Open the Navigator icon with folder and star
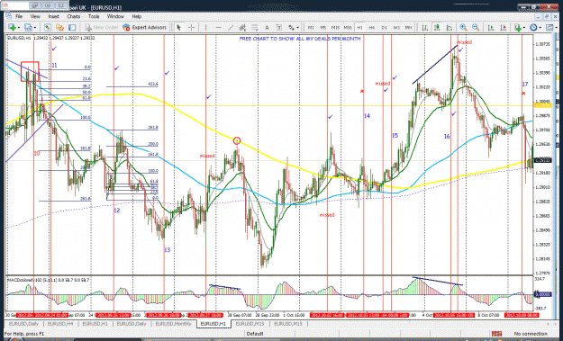 tap(59, 27)
